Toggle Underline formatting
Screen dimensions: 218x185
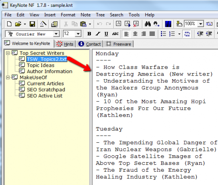(106, 34)
